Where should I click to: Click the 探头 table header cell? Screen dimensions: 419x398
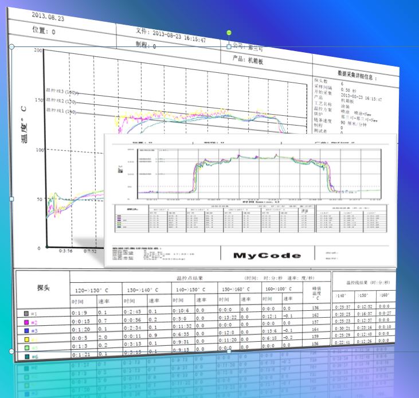(x=43, y=286)
